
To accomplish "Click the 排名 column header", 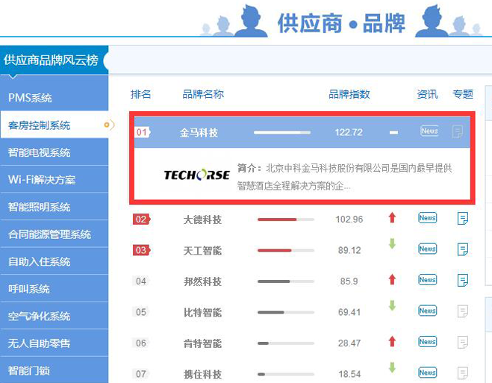I will pos(140,94).
